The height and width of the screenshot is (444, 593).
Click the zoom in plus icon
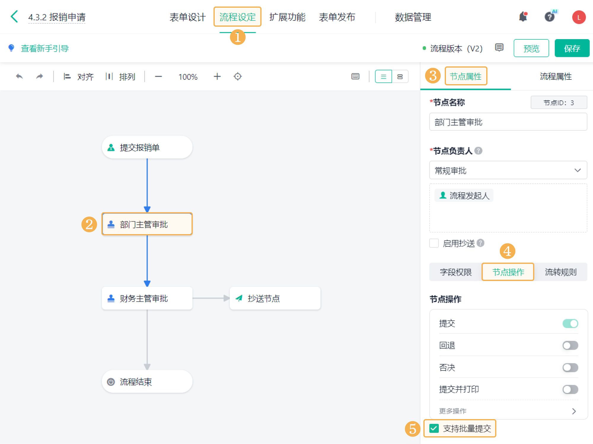coord(217,77)
